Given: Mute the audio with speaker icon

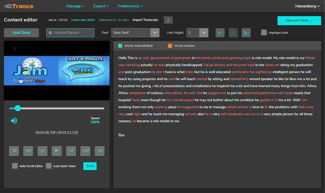Looking at the screenshot, I should (x=14, y=121).
